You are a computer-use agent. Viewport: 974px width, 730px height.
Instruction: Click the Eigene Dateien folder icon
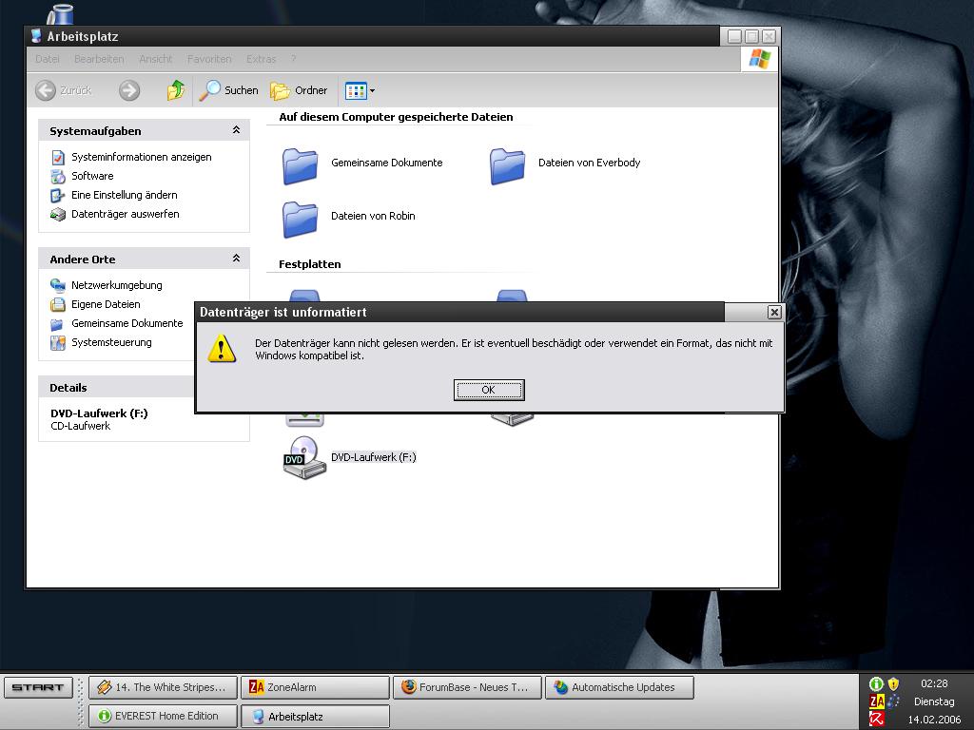pyautogui.click(x=58, y=305)
